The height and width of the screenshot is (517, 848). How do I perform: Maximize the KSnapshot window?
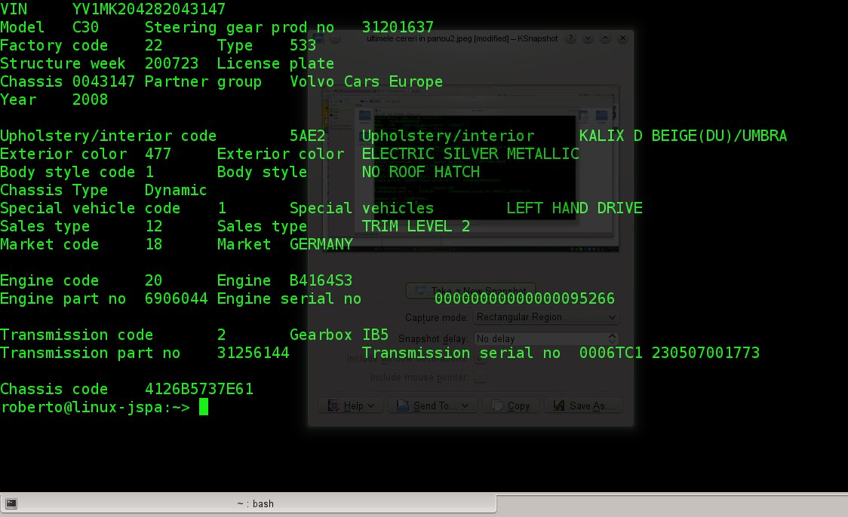click(605, 39)
